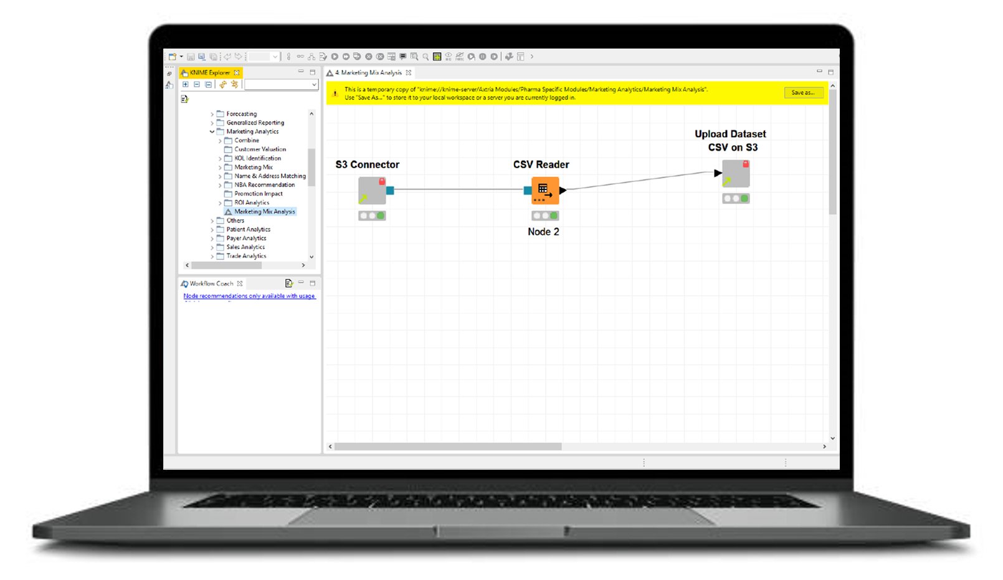1003x580 pixels.
Task: Click the Save All toolbar icon
Action: (x=213, y=57)
